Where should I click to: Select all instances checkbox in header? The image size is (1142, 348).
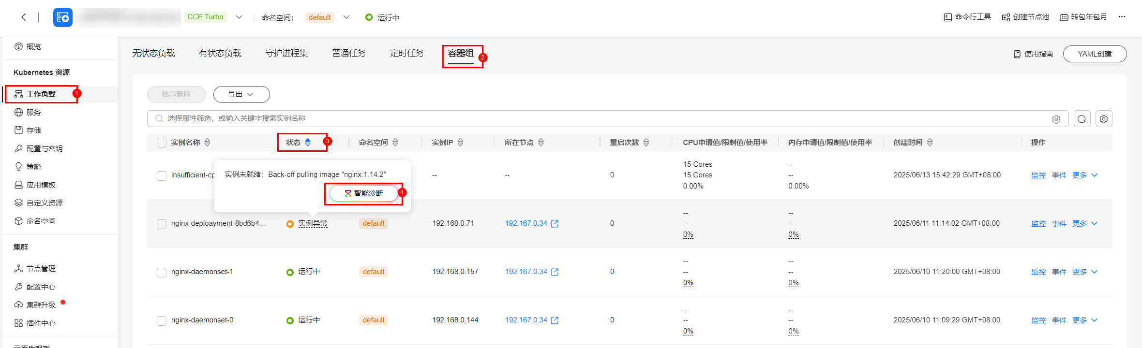162,143
